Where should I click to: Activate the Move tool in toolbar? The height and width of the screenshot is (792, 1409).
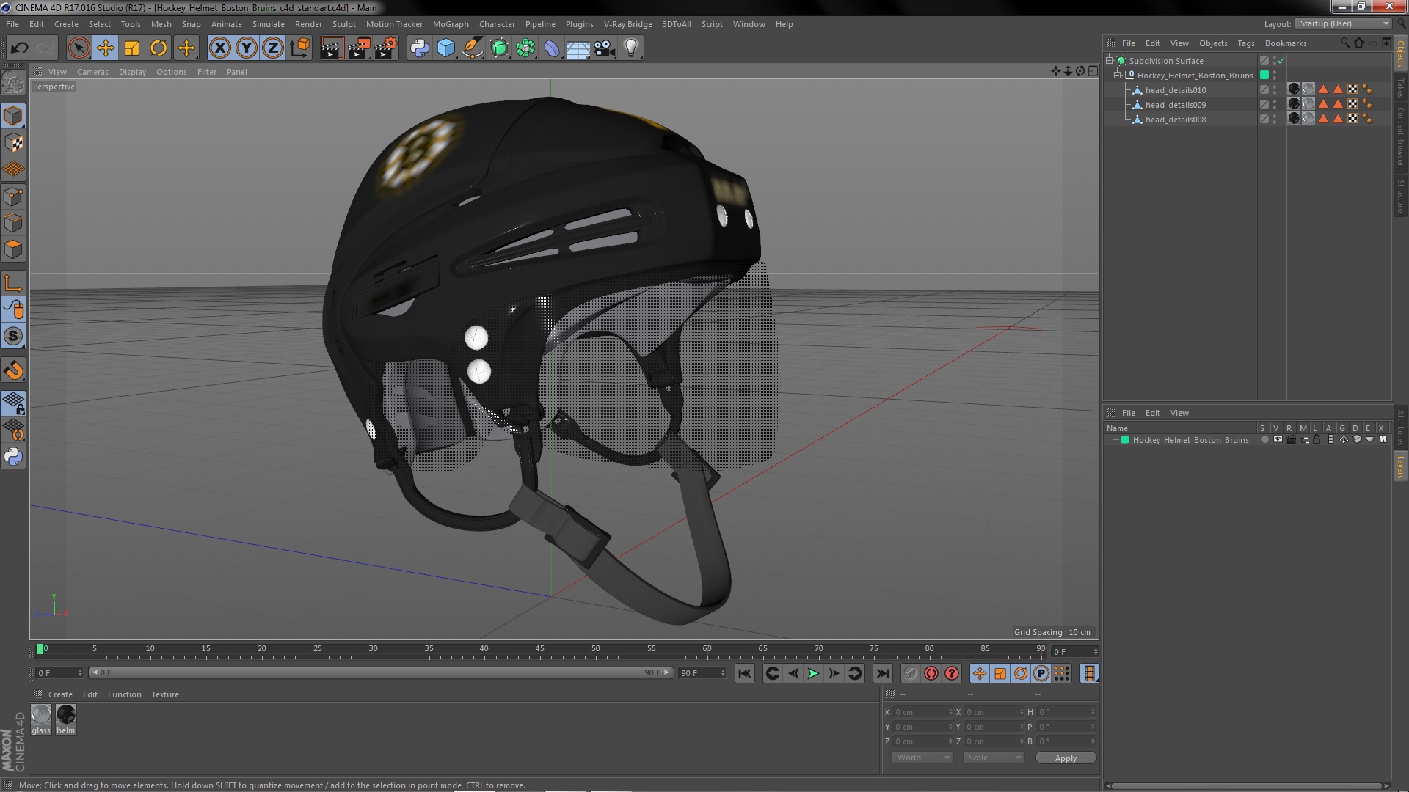105,48
